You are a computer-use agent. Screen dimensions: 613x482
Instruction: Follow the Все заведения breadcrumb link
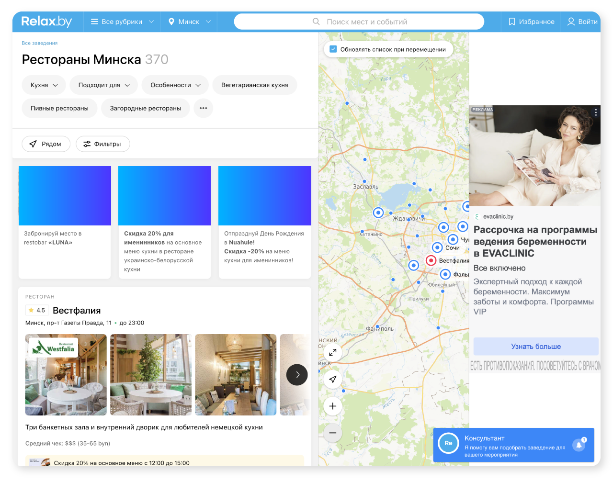(x=40, y=43)
